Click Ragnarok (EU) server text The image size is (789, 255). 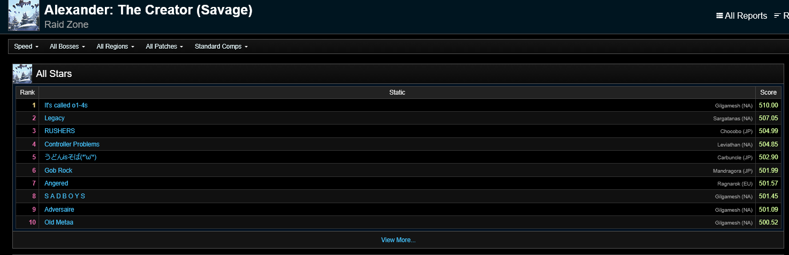(x=735, y=184)
